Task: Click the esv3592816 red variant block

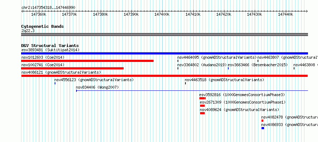Action: pyautogui.click(x=202, y=98)
